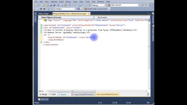The width and height of the screenshot is (187, 105).
Task: Open the Build menu
Action: click(61, 2)
